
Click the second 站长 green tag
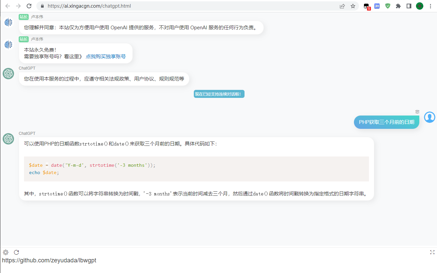point(24,39)
